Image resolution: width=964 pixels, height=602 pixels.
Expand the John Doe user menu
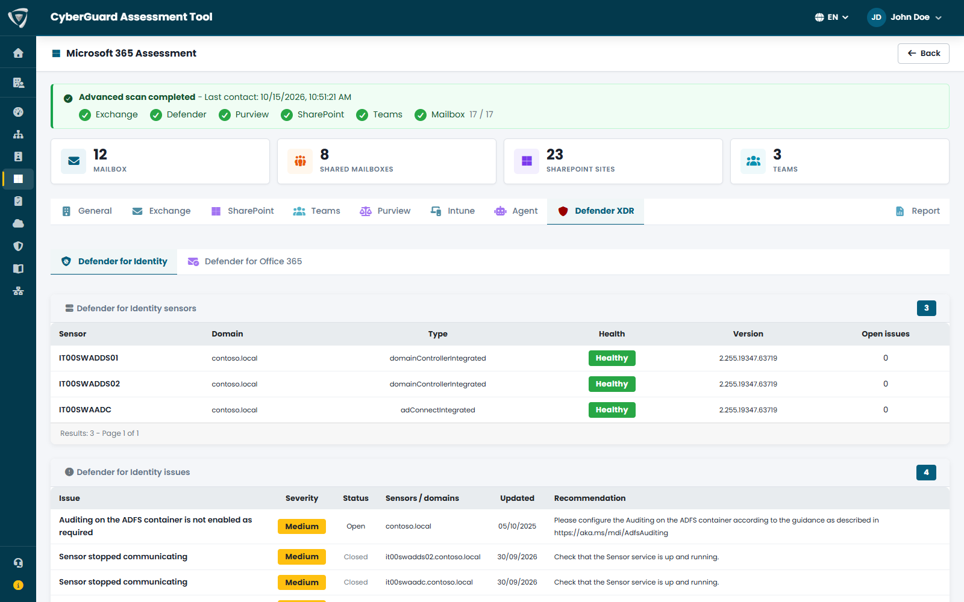coord(905,17)
